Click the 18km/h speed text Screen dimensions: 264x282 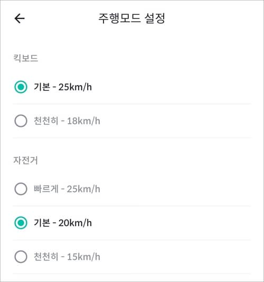point(83,121)
